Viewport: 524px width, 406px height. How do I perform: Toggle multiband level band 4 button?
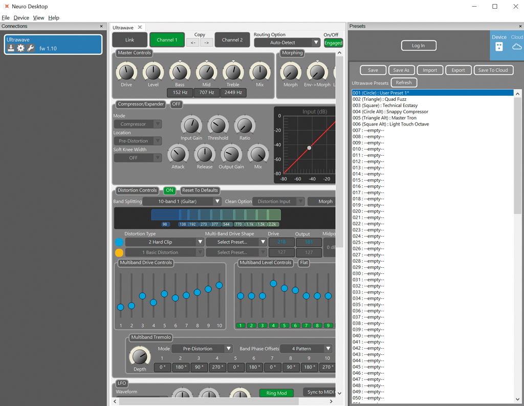(x=273, y=326)
